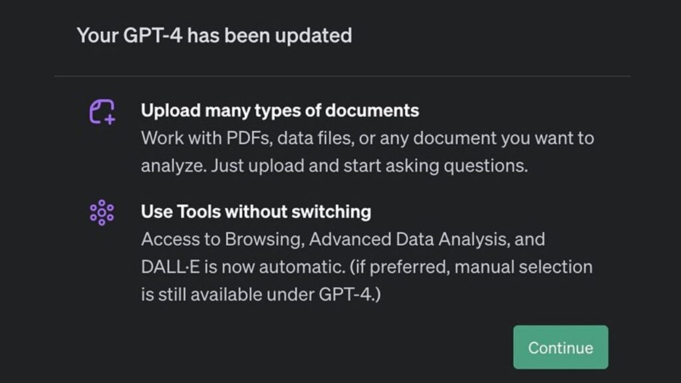
Task: Select the 'Your GPT-4 has been updated' title
Action: (214, 35)
